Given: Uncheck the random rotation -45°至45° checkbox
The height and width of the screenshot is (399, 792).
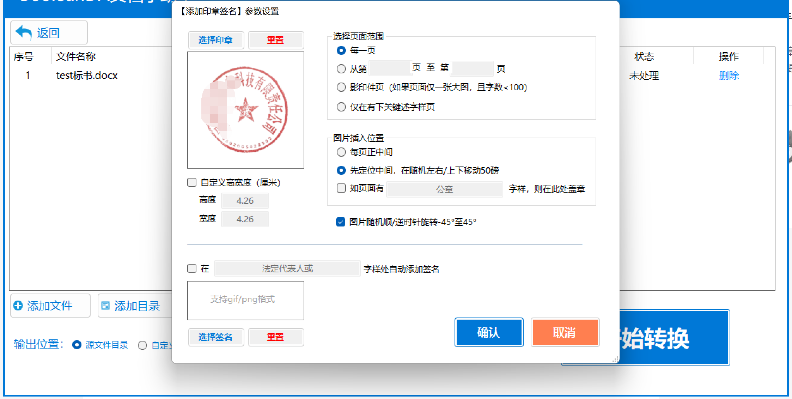Looking at the screenshot, I should (340, 222).
